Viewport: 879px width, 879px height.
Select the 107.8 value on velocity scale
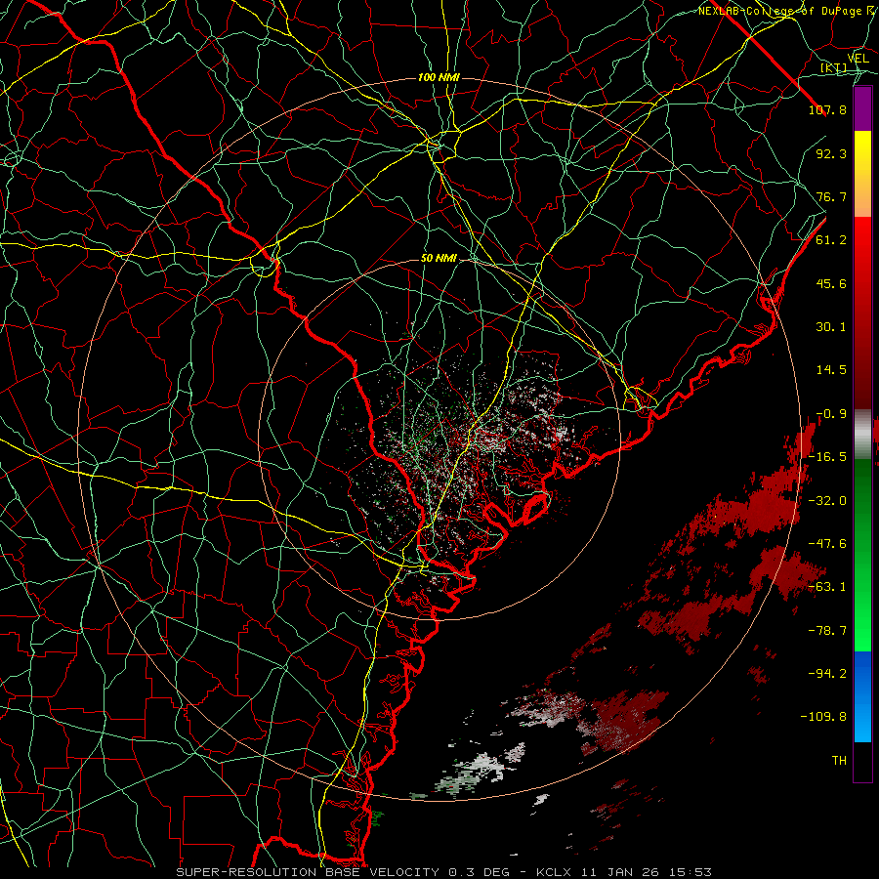[x=827, y=109]
